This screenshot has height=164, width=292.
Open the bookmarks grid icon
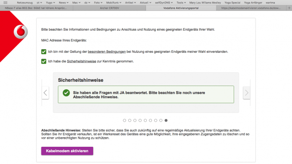(x=5, y=3)
